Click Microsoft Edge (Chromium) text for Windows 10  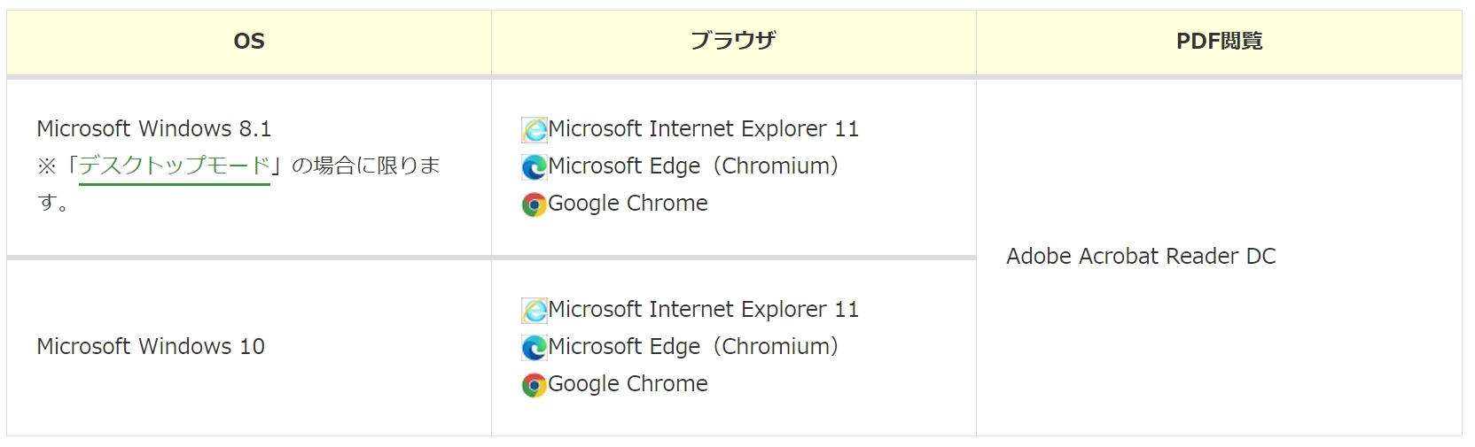tap(693, 347)
